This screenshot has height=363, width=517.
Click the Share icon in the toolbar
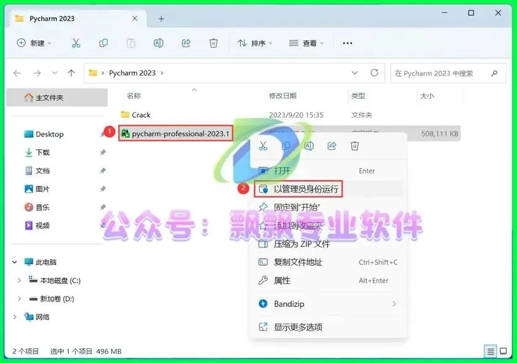point(186,43)
